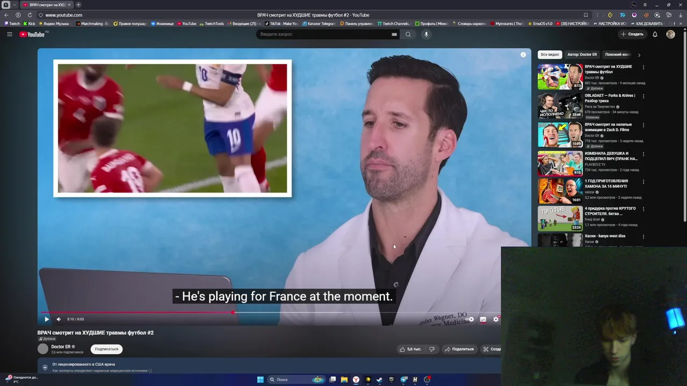The height and width of the screenshot is (386, 687).
Task: Open Яндекс Музыка bookmark
Action: [54, 24]
